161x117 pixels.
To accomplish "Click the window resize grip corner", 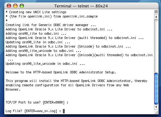I will pos(156,112).
